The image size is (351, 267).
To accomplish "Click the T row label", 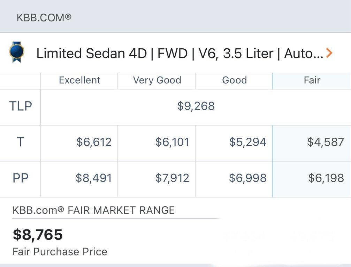I will (x=20, y=142).
